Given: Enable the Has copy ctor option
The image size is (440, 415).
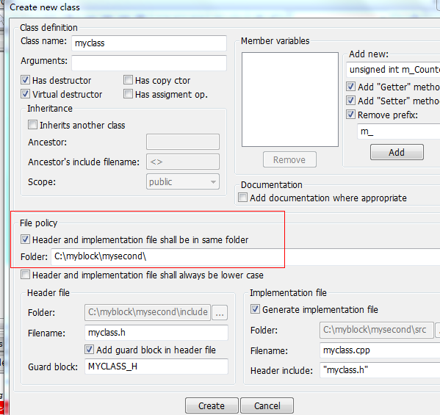Looking at the screenshot, I should [128, 80].
